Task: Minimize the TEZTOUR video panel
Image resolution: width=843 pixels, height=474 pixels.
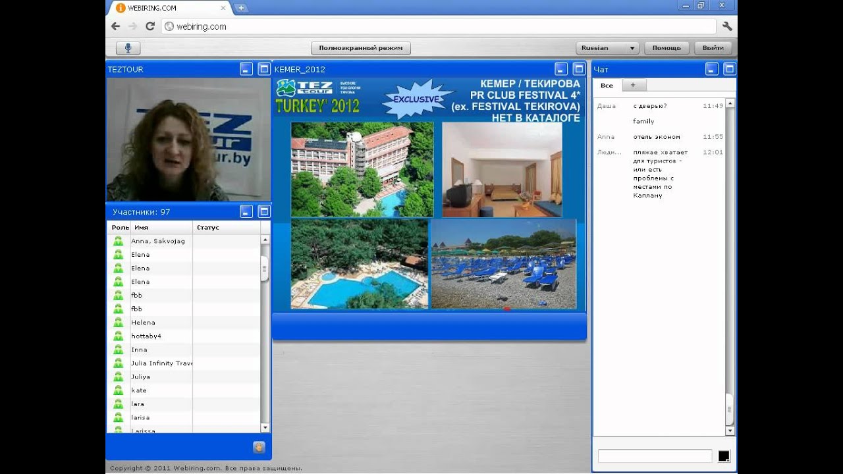Action: point(246,68)
